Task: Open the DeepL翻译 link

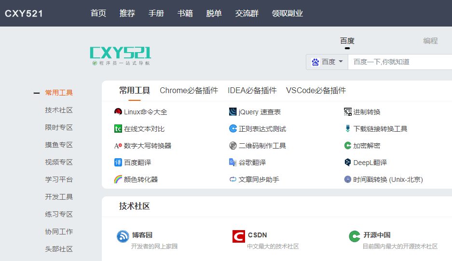Action: (x=370, y=163)
